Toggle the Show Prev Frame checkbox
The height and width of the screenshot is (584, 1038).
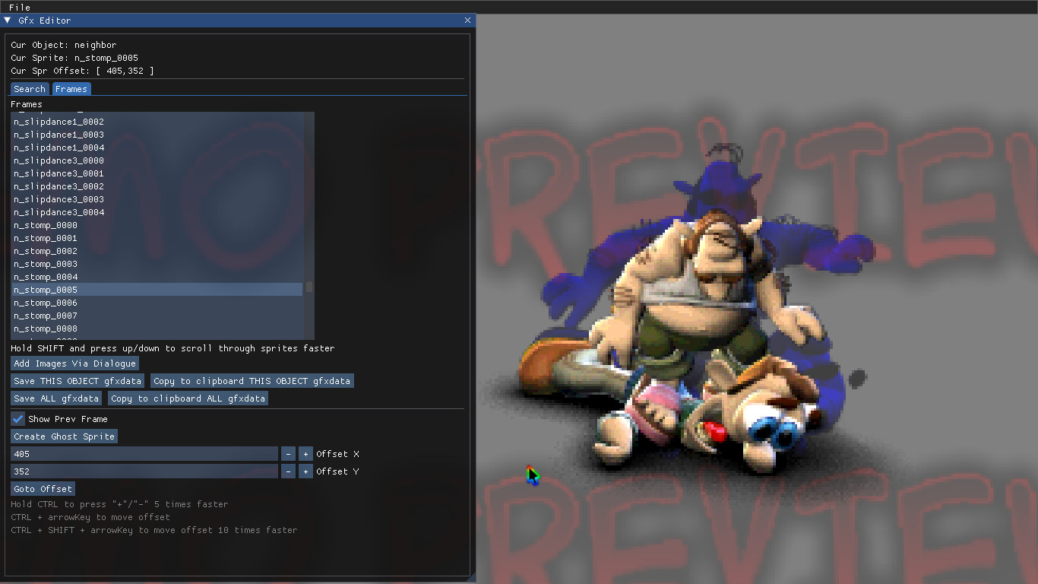point(17,418)
